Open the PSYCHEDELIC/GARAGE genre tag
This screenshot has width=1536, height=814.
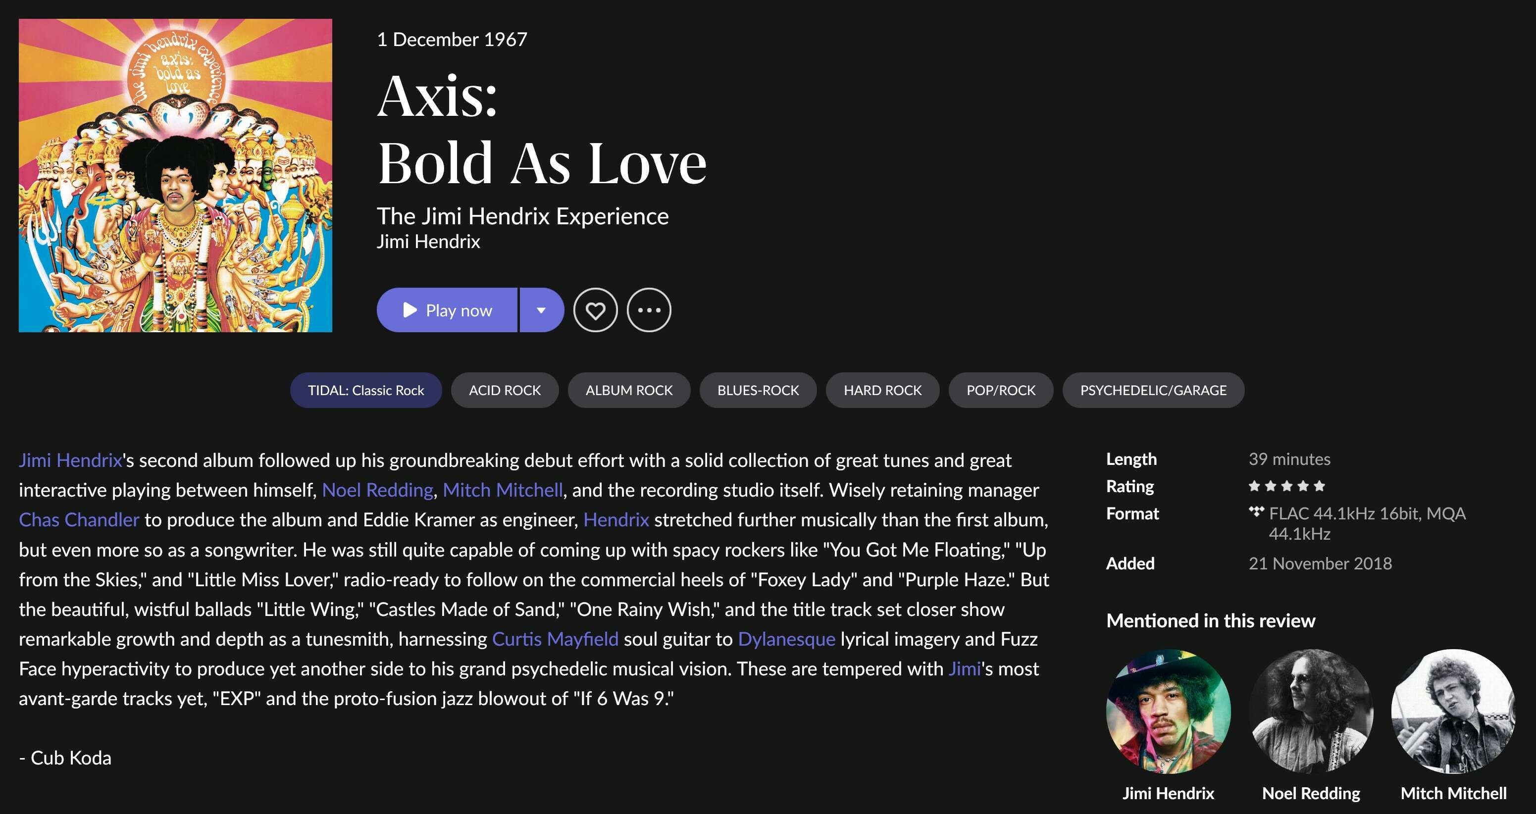coord(1153,390)
